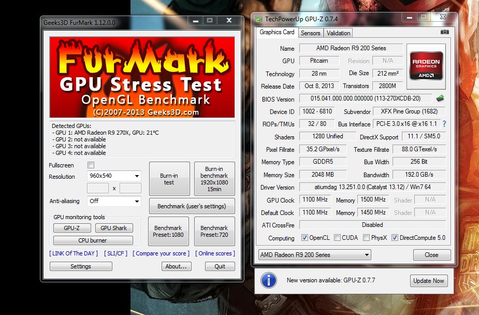Viewport: 479px width, 315px height.
Task: Toggle the CUDA checkbox
Action: coord(337,238)
